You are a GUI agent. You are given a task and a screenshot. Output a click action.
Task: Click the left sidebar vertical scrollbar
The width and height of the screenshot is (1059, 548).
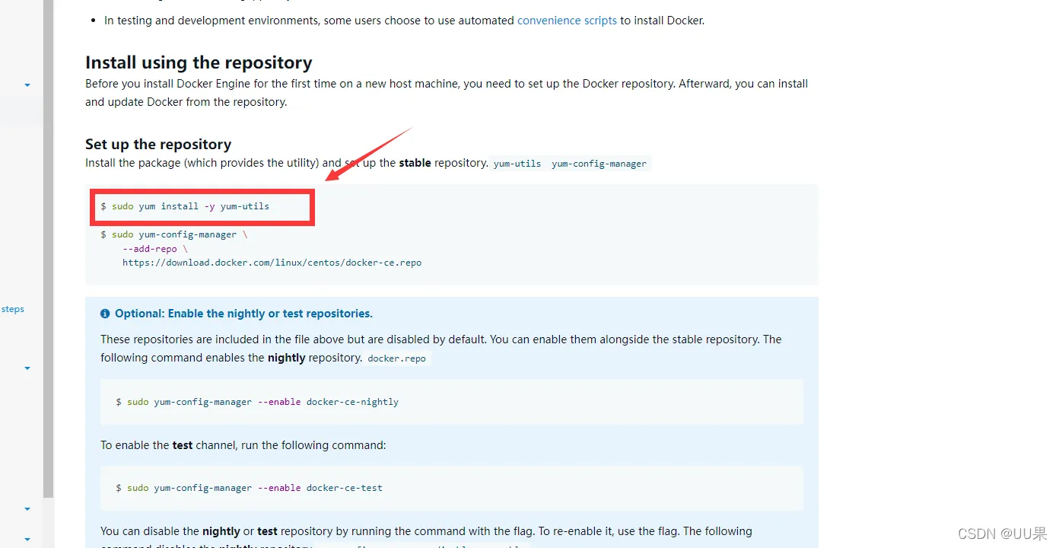pos(49,248)
